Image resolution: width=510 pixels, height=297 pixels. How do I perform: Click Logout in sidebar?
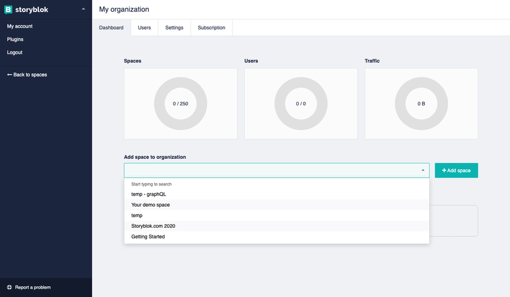15,52
